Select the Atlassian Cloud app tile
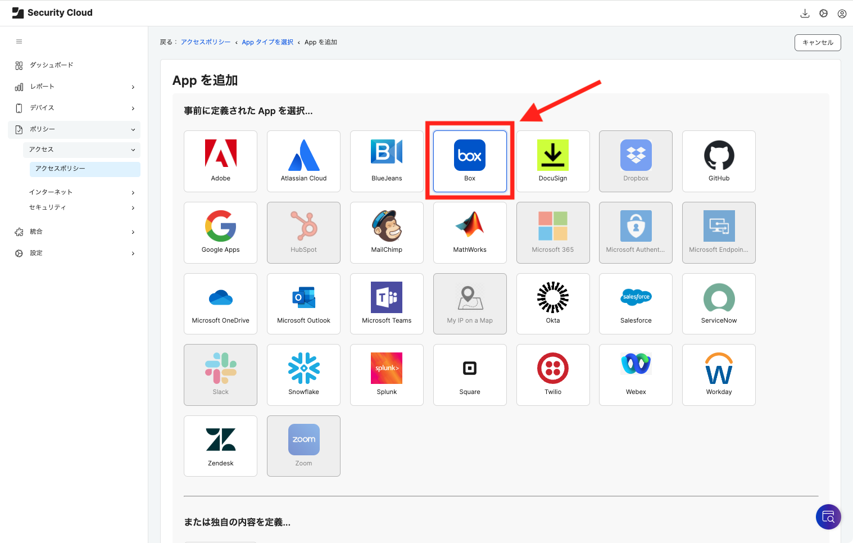The image size is (853, 543). pos(303,161)
